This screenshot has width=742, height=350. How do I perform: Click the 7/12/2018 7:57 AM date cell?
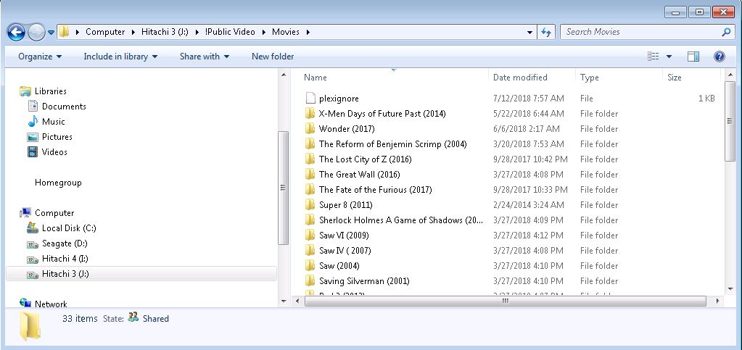point(529,99)
